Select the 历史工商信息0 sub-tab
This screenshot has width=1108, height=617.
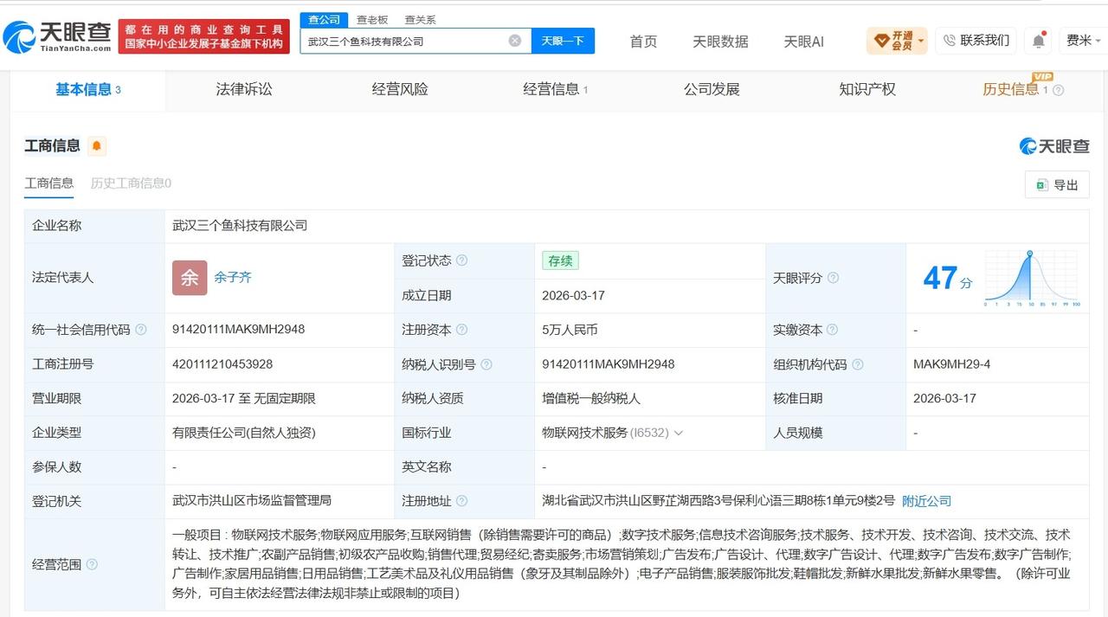click(x=131, y=183)
